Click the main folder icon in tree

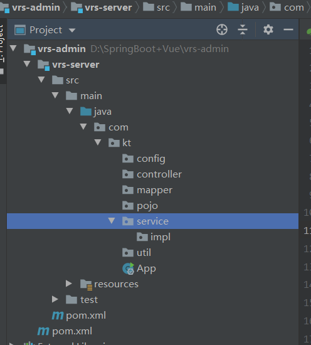pyautogui.click(x=71, y=96)
